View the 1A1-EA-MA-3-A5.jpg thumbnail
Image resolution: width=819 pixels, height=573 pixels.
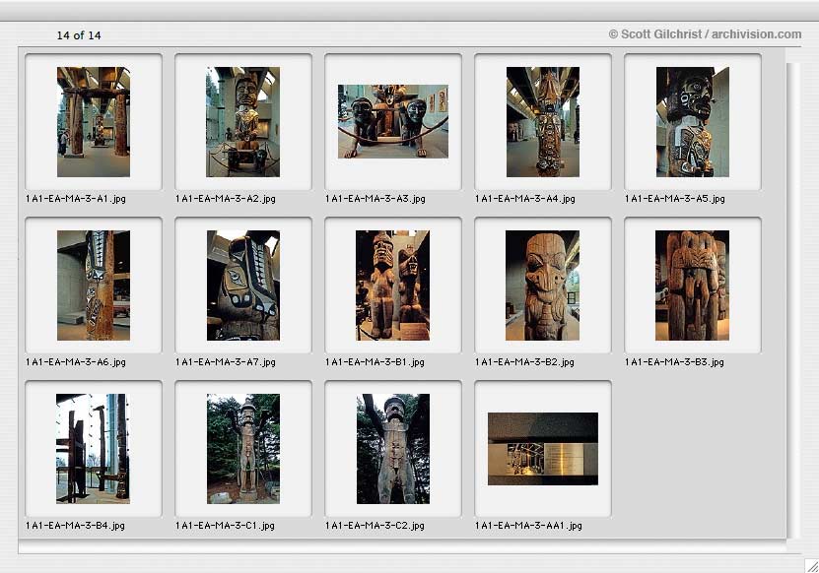click(x=693, y=122)
